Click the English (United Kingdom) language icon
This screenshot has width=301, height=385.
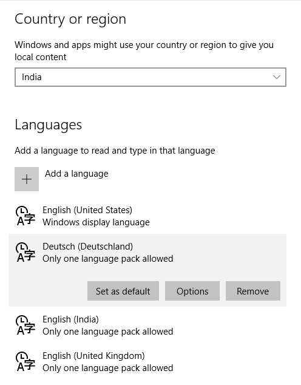pos(25,361)
